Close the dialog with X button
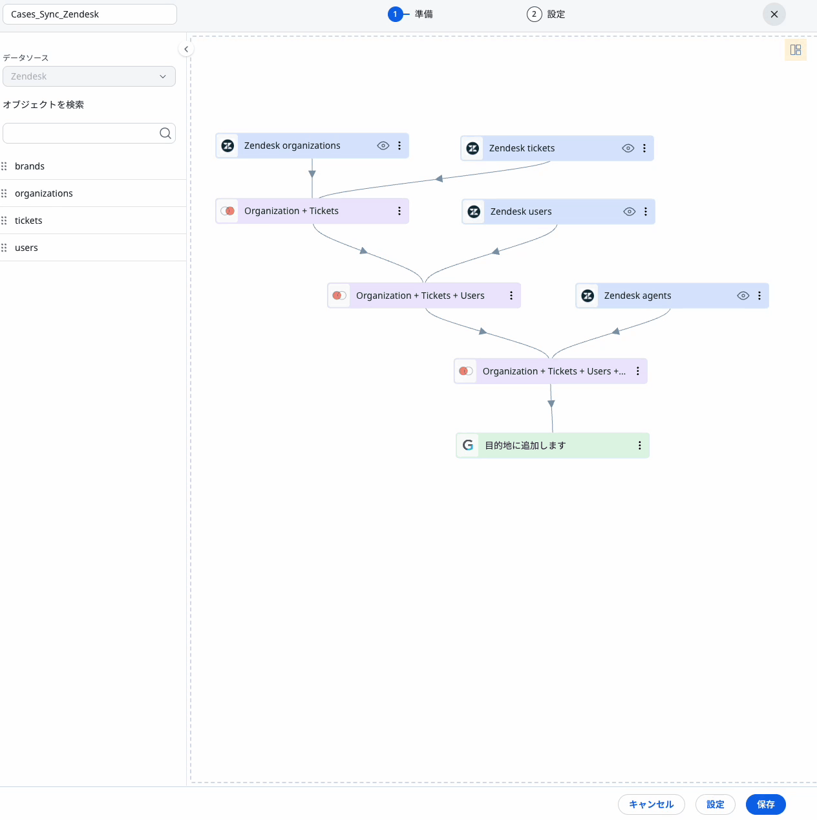 [774, 14]
